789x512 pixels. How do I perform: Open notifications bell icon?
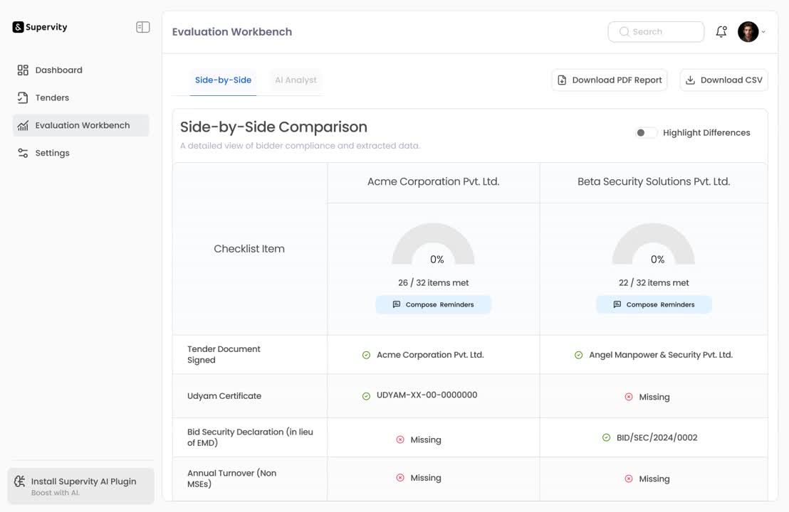pos(721,32)
